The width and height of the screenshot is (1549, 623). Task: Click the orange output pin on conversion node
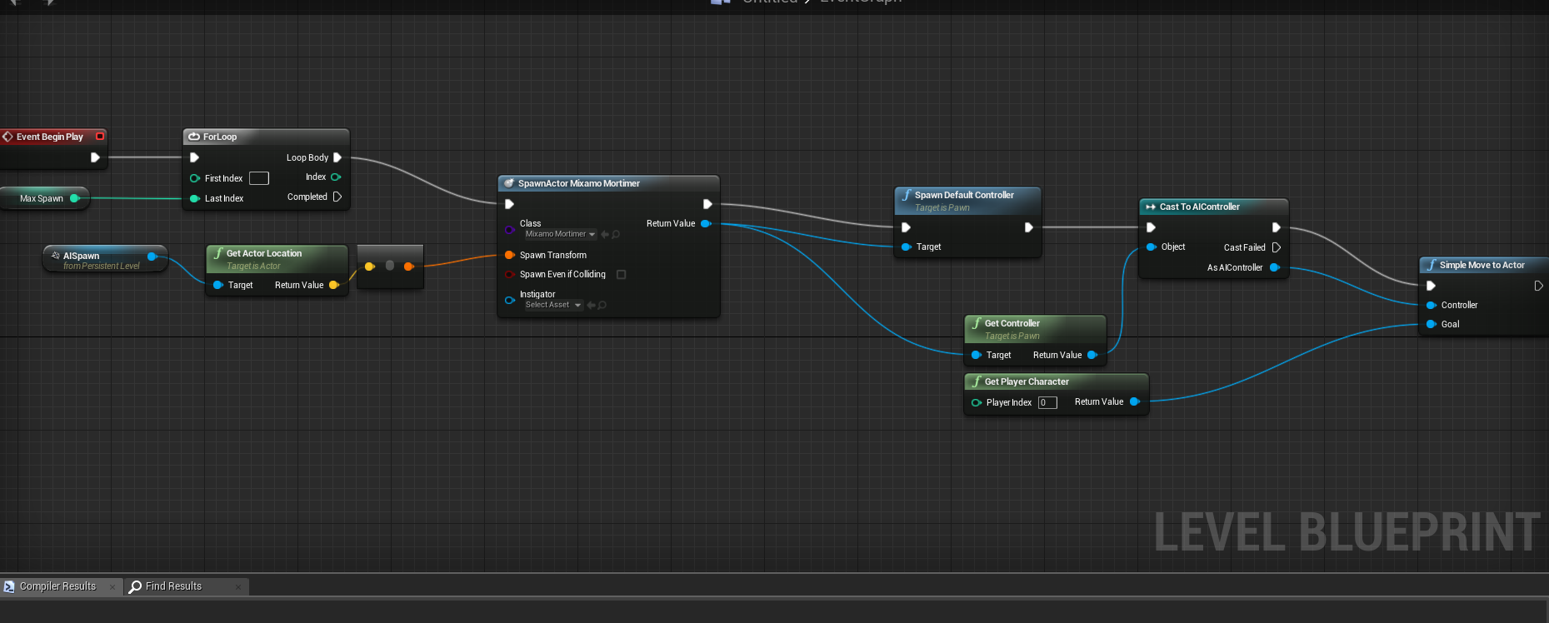coord(408,267)
